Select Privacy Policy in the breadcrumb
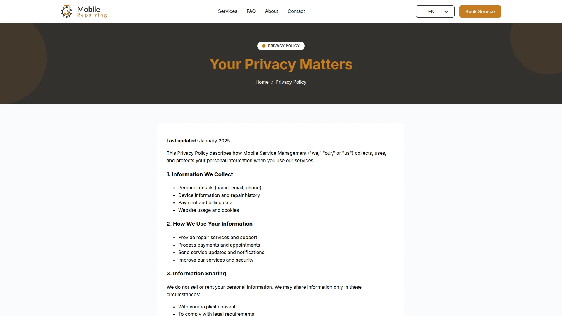 coord(291,82)
